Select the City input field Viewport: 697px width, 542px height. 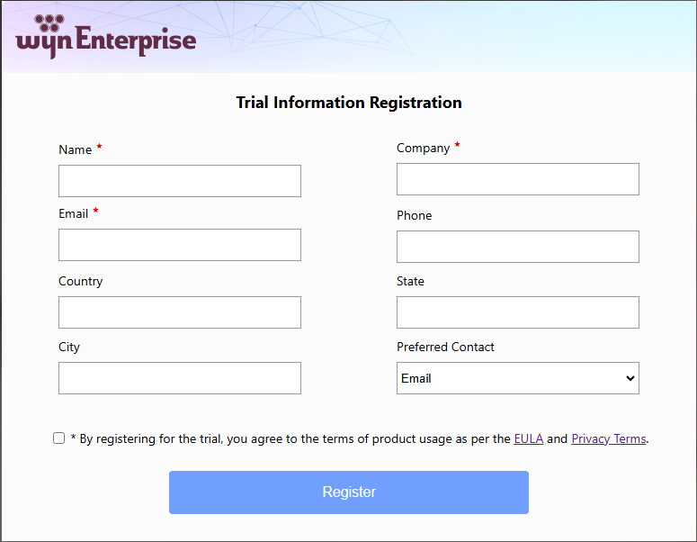[x=180, y=378]
